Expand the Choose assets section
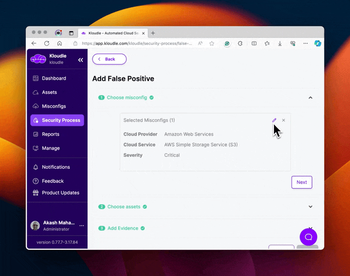 [310, 207]
